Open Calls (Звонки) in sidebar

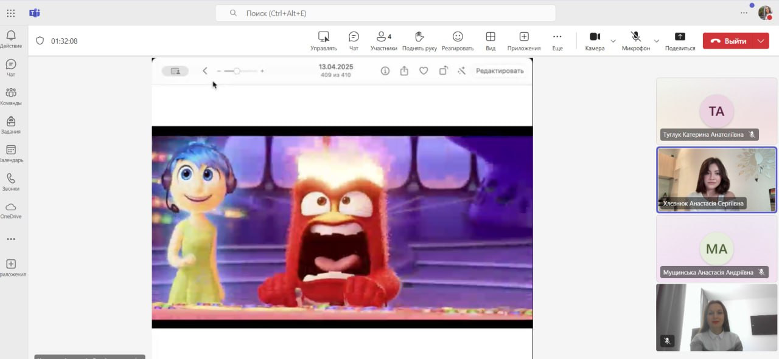coord(11,182)
